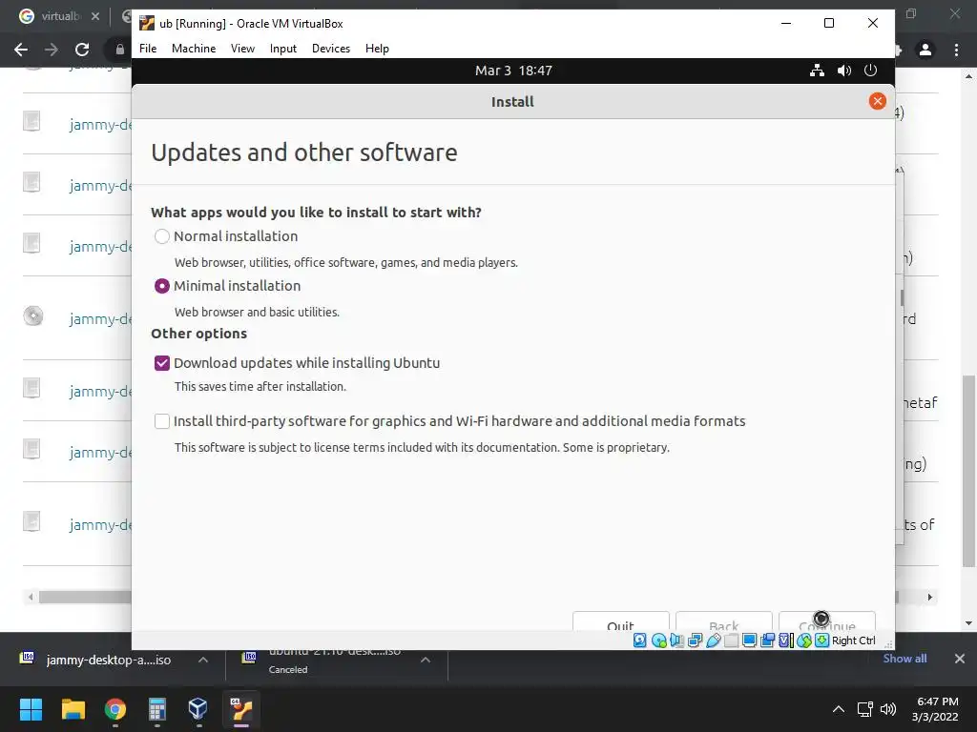Open the File menu in VirtualBox

148,49
